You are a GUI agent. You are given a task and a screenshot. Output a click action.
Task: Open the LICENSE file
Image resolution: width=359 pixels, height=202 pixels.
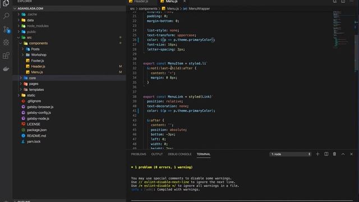(x=34, y=124)
